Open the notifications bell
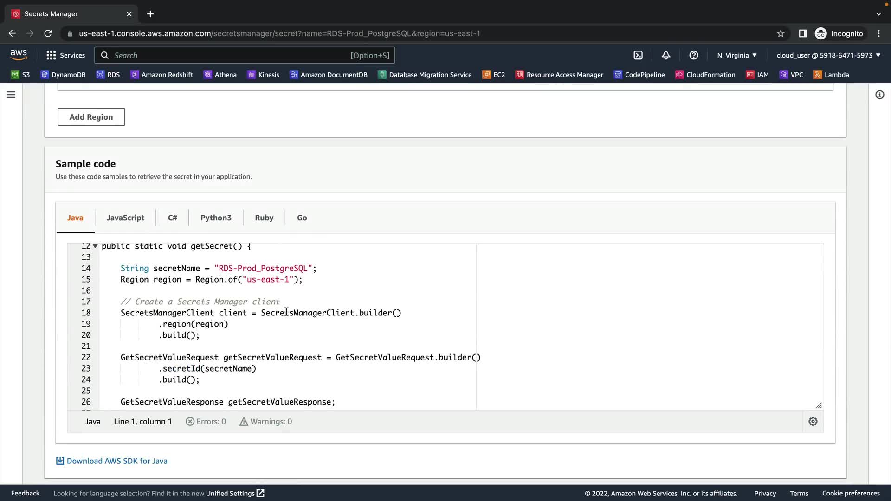Image resolution: width=891 pixels, height=501 pixels. click(666, 55)
